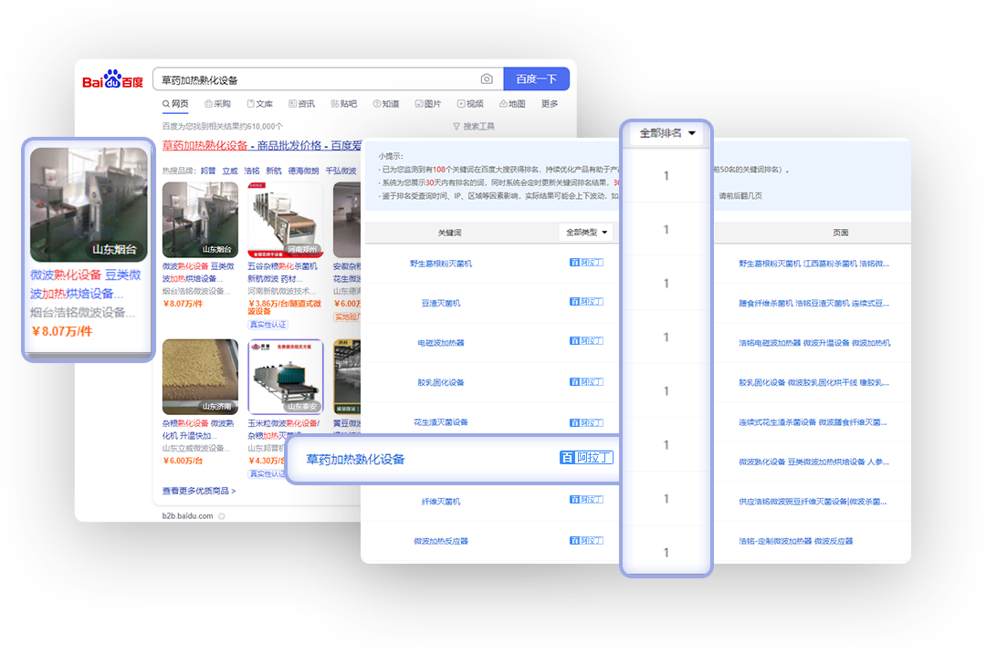Open keyword 电磁波加热器

(441, 343)
